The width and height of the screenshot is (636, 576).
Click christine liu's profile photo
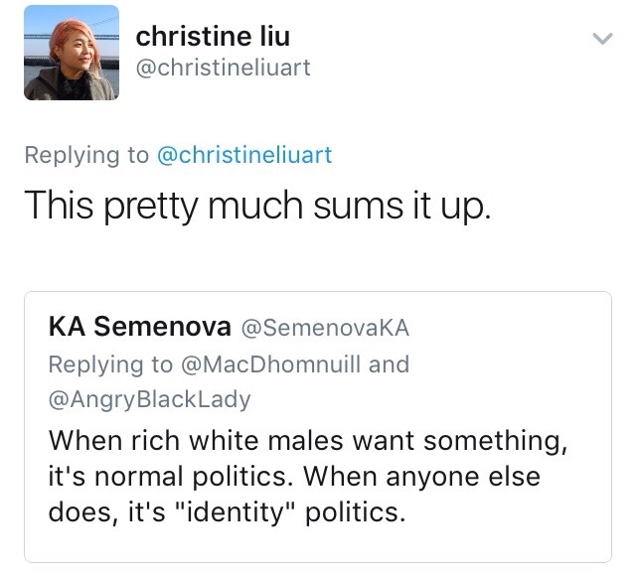[72, 53]
